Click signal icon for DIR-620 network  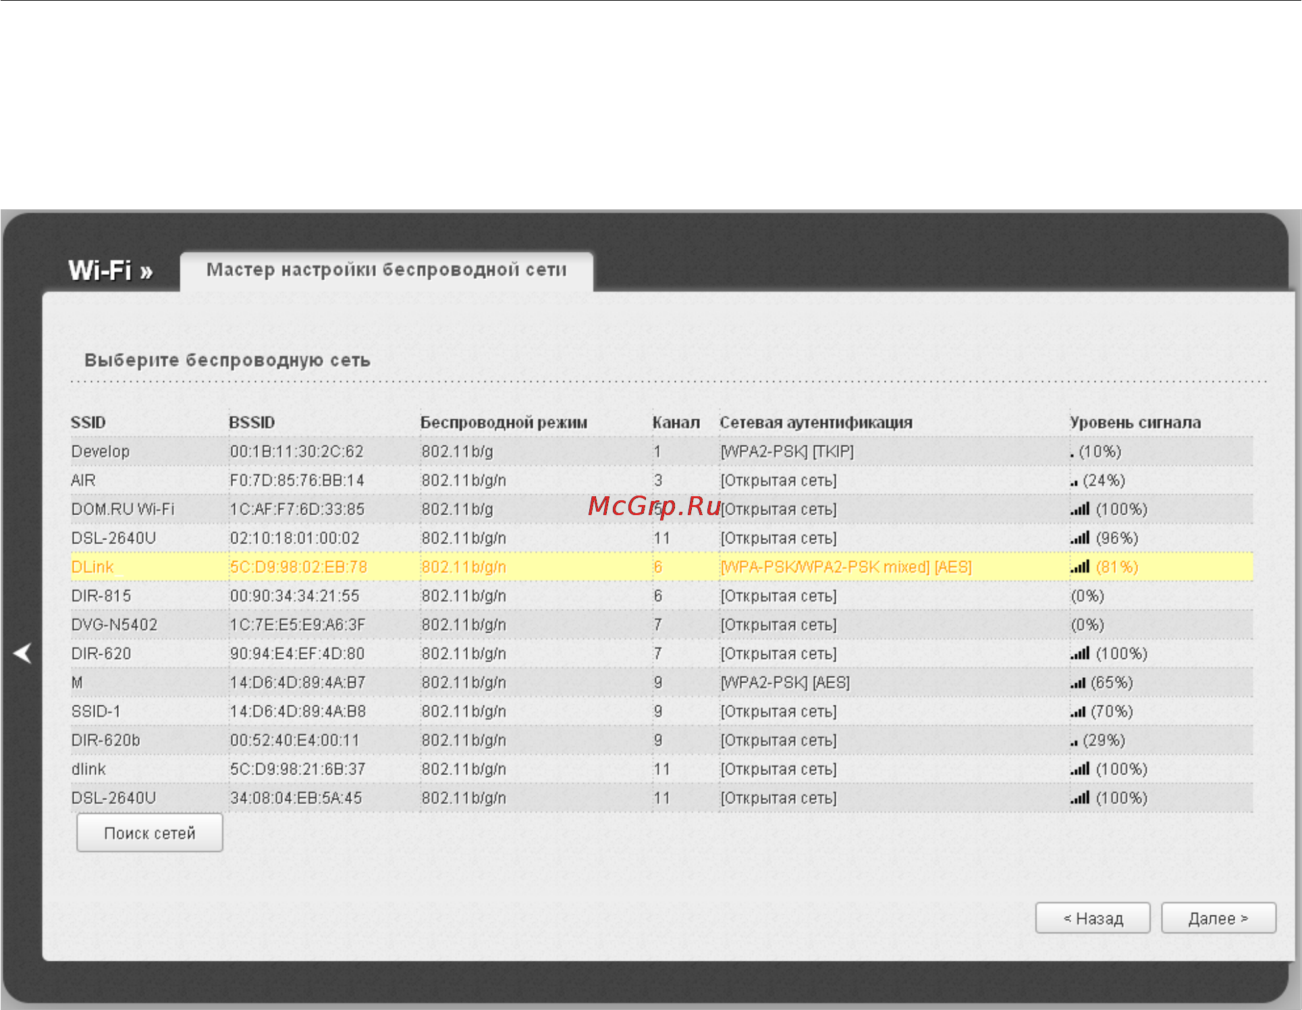tap(1080, 653)
